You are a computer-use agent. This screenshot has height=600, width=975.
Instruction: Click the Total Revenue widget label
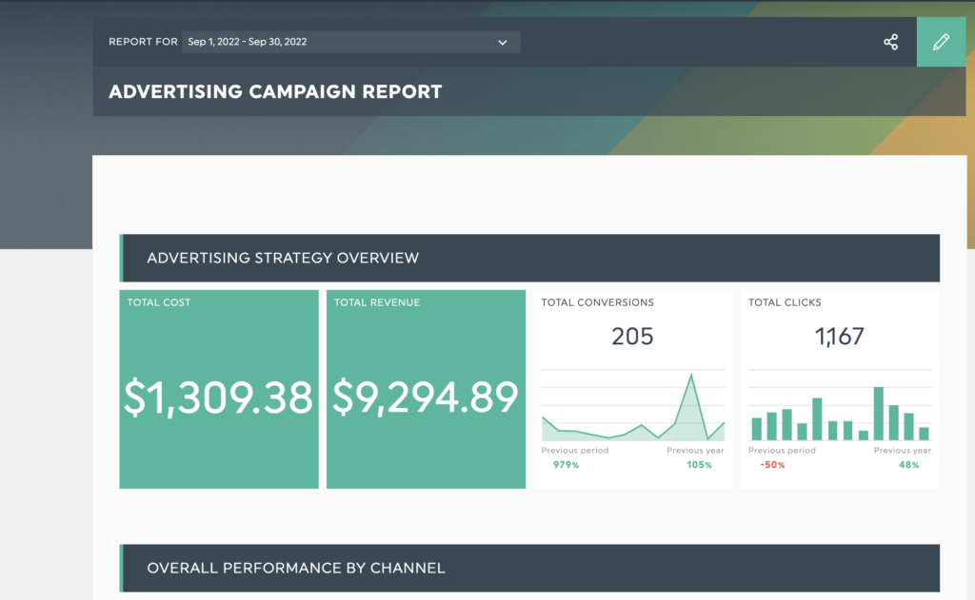[x=376, y=302]
